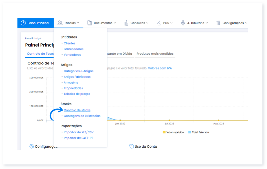
Task: Expand the POS dropdown chevron
Action: (172, 23)
